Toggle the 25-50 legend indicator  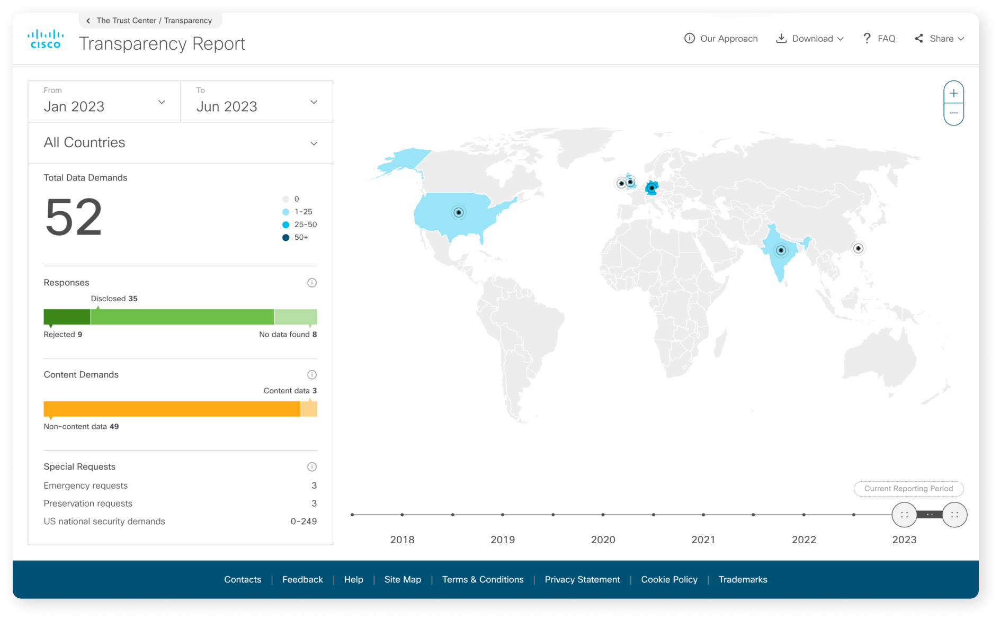287,224
